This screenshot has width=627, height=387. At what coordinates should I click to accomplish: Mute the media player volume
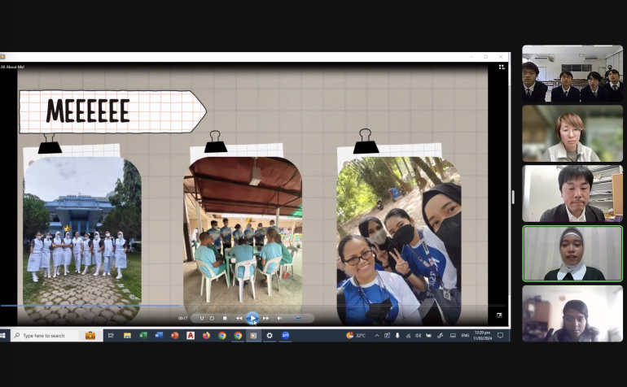tap(279, 318)
